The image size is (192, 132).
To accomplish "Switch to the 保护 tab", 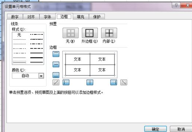I will point(97,17).
